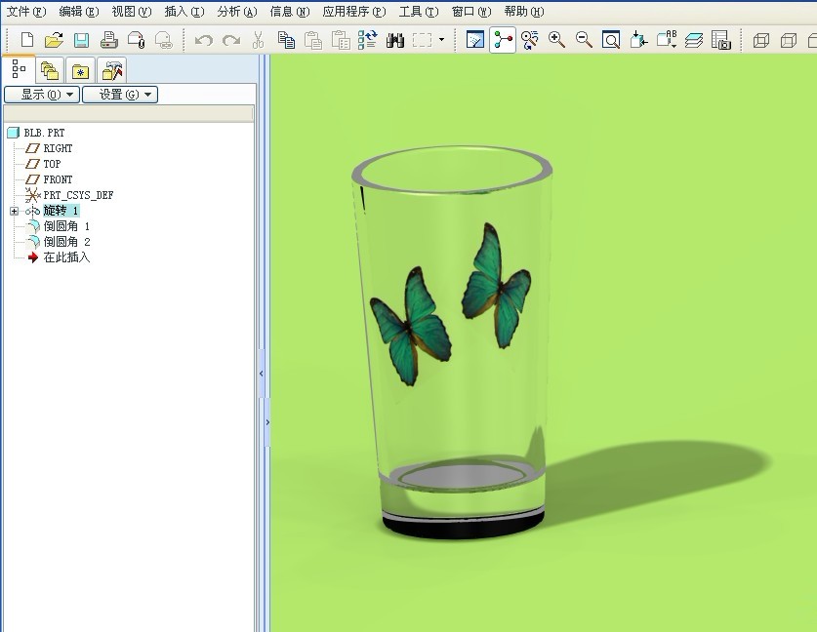Click the greyed send-with-link mail icon
This screenshot has height=632, width=817.
(x=164, y=40)
